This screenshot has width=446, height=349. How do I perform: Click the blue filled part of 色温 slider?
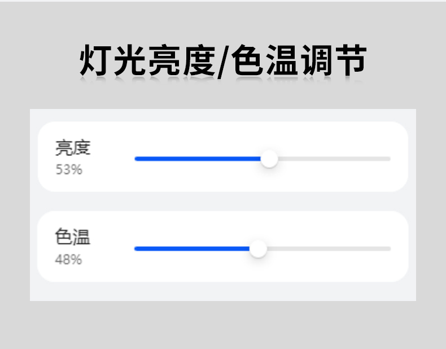pyautogui.click(x=192, y=248)
